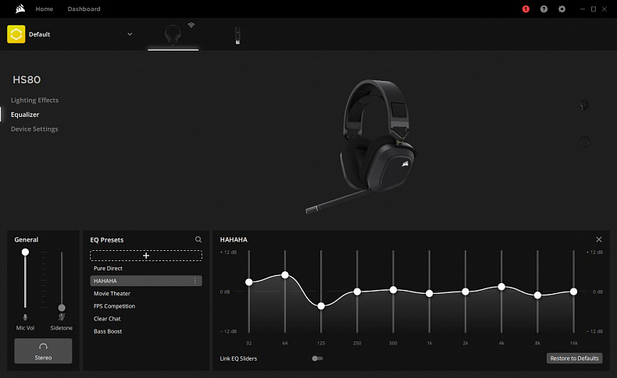Close the HAHAHA equalizer panel

click(x=599, y=239)
